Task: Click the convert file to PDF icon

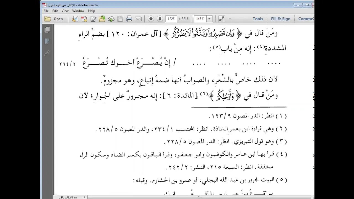Action: click(x=75, y=19)
